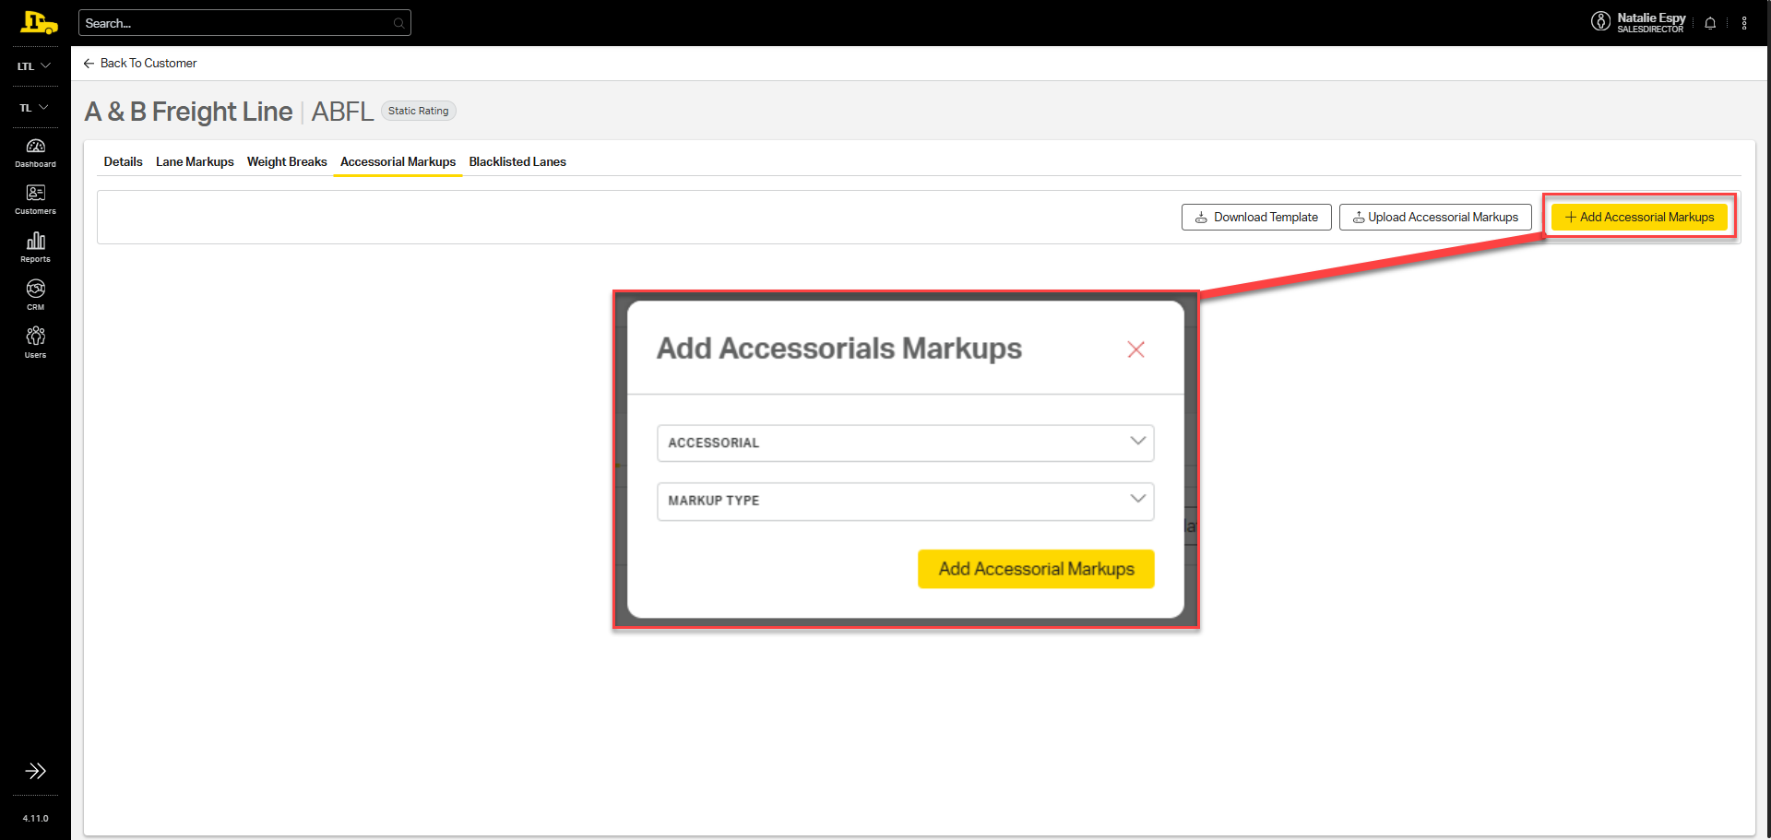The width and height of the screenshot is (1771, 840).
Task: Switch to the Lane Markups tab
Action: click(195, 161)
